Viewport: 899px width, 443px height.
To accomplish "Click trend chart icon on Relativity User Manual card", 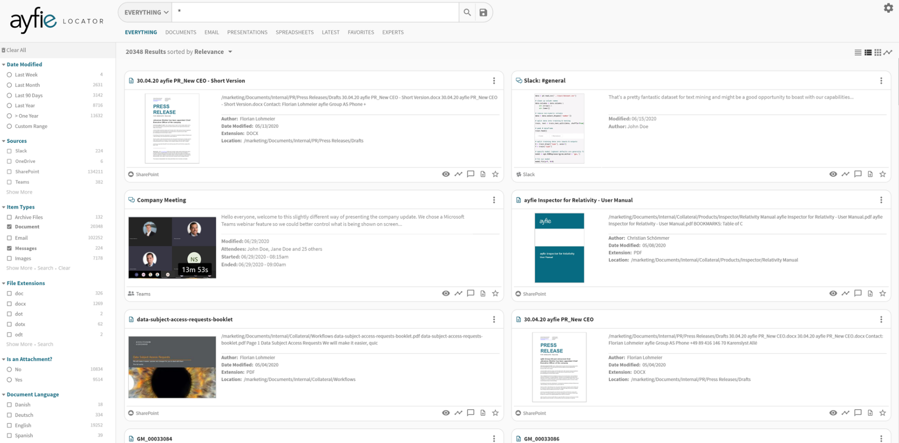I will [845, 293].
